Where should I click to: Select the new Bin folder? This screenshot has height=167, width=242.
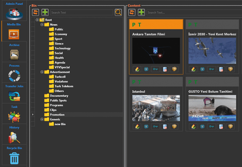[57, 124]
